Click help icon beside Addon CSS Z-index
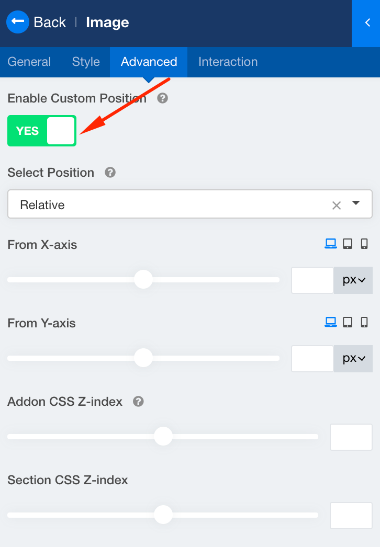Viewport: 380px width, 547px height. [x=138, y=402]
